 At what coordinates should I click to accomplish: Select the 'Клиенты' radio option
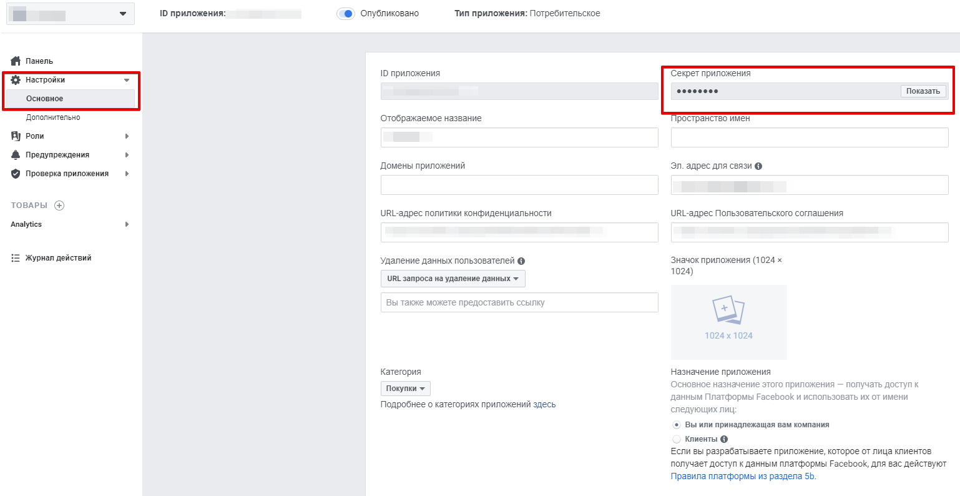click(x=677, y=439)
